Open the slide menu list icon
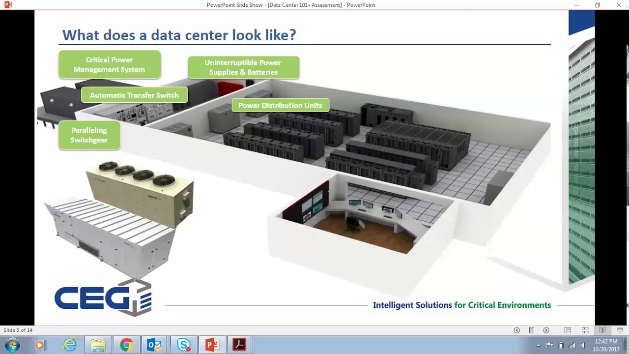 click(531, 330)
